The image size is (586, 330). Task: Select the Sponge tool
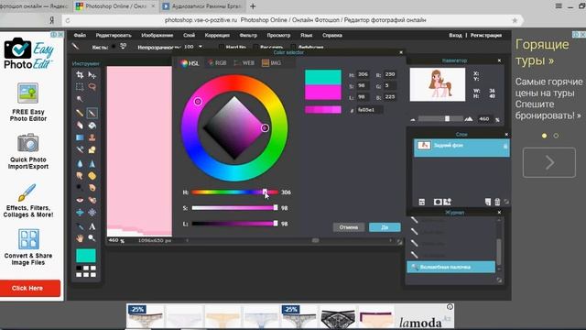coord(92,175)
